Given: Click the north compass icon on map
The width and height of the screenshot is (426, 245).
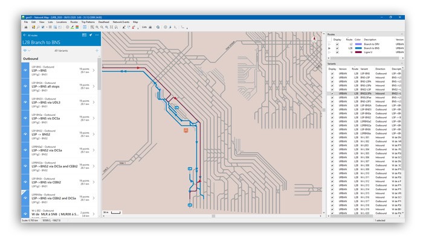Looking at the screenshot, I should [314, 39].
